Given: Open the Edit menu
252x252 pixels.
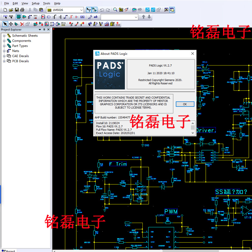Looking at the screenshot, I should tap(15, 3).
